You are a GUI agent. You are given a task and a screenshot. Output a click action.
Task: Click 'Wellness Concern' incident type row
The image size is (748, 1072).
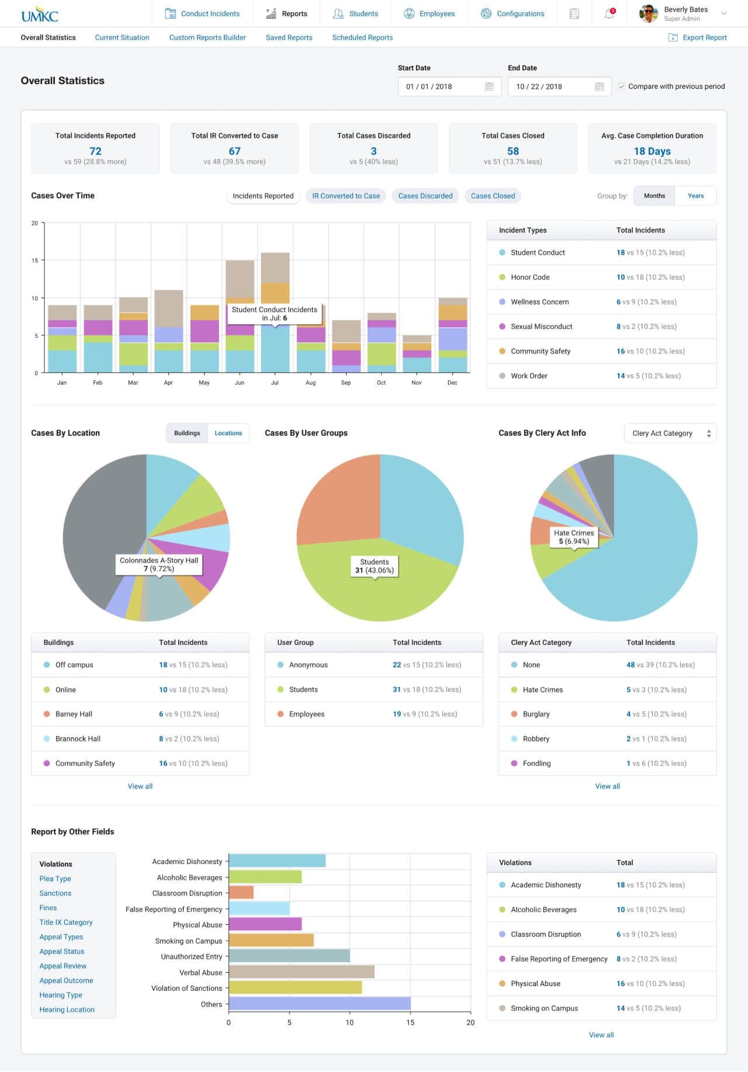tap(601, 302)
